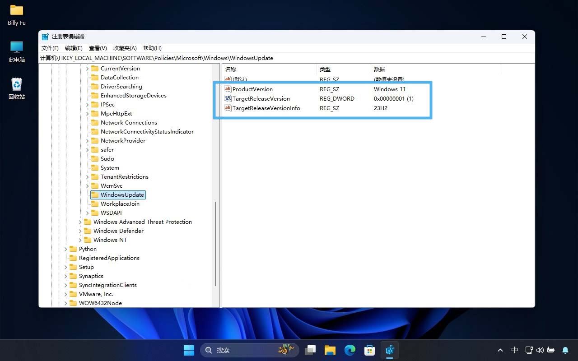Click the "23H2" data cell
Image resolution: width=578 pixels, height=361 pixels.
pos(381,108)
